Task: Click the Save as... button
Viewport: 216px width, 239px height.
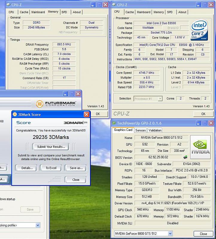Action: coord(76,168)
